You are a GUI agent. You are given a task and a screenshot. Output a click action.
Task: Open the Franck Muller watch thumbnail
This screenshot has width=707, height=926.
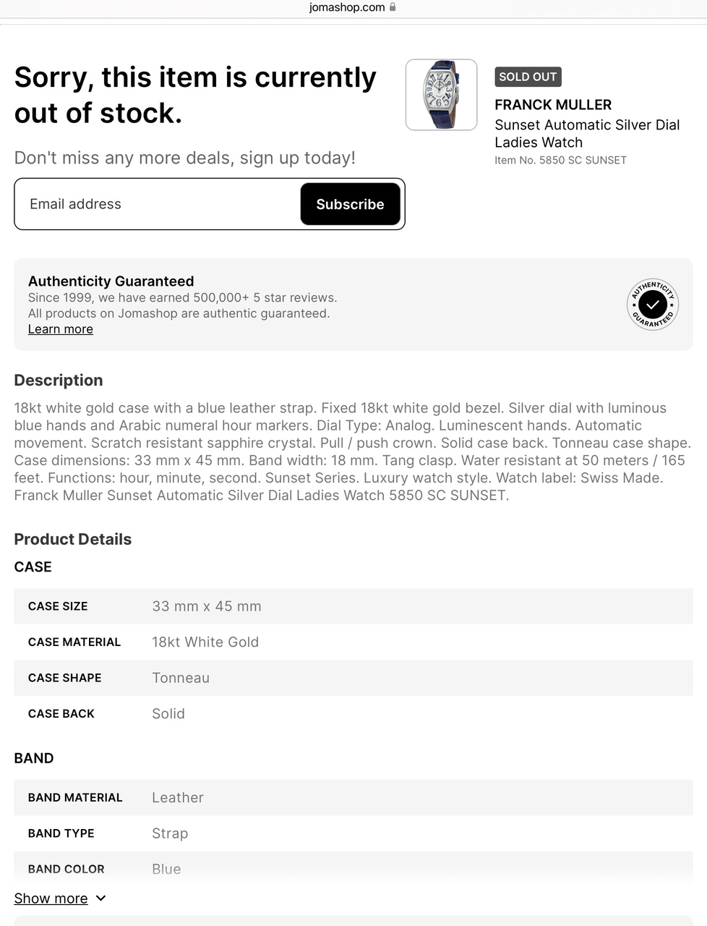[441, 95]
